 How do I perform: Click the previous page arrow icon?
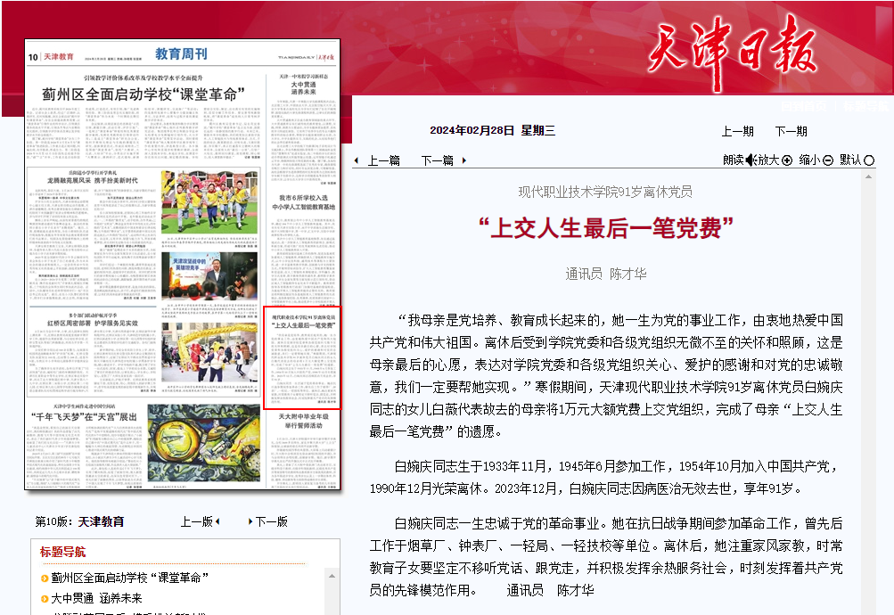pos(217,521)
